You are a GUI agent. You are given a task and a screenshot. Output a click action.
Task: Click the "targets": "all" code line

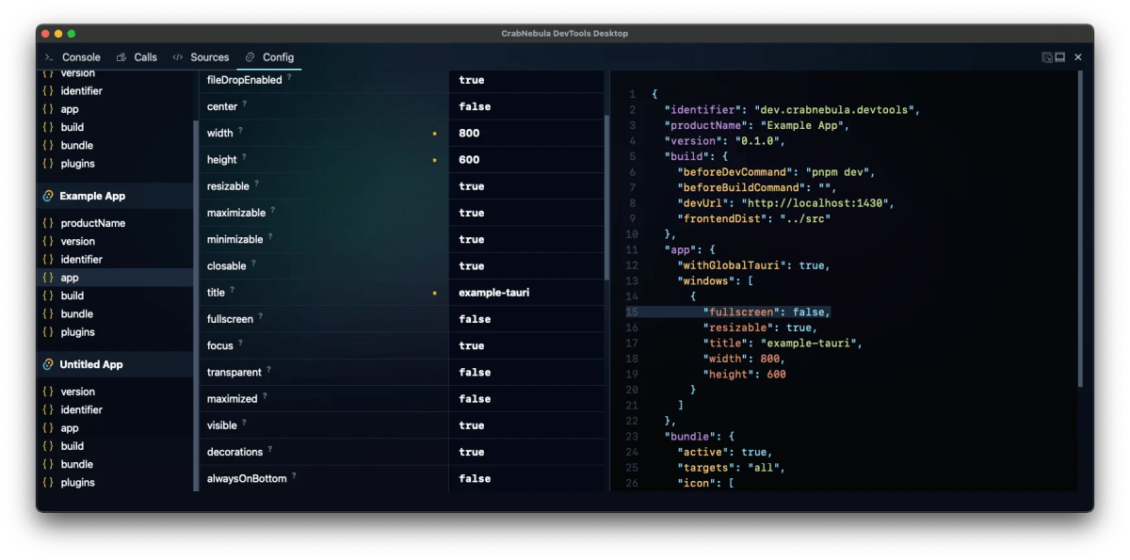click(x=731, y=467)
